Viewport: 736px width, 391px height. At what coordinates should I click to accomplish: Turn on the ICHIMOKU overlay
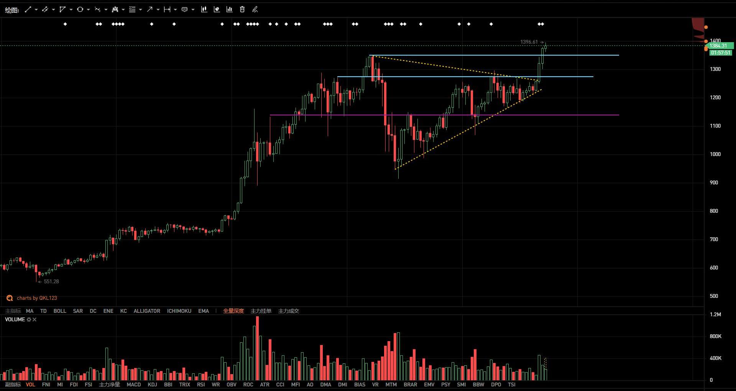[179, 311]
